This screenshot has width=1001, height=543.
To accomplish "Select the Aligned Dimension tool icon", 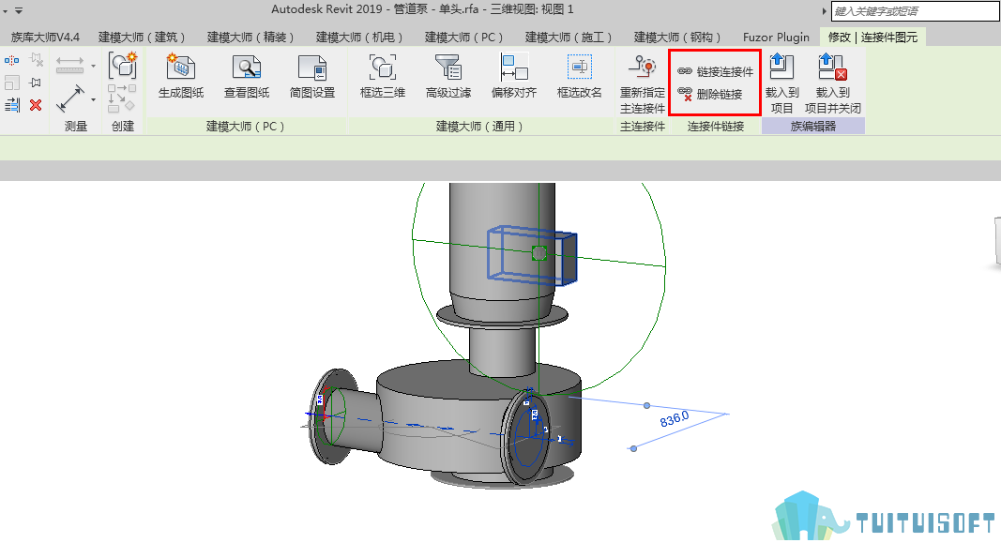I will tap(70, 98).
